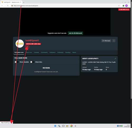Viewport: 132px width, 128px height.
Task: Close the Speedrun.com browser tab
Action: [x=21, y=2]
